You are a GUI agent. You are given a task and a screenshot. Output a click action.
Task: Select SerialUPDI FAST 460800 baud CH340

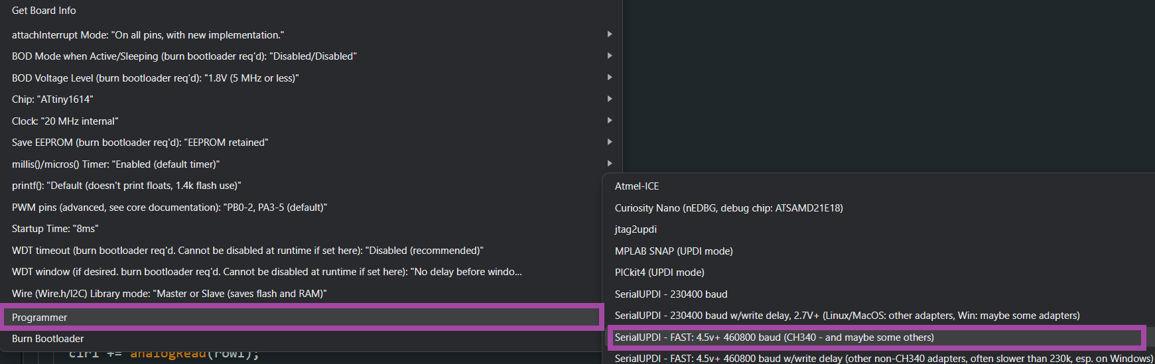(x=774, y=337)
